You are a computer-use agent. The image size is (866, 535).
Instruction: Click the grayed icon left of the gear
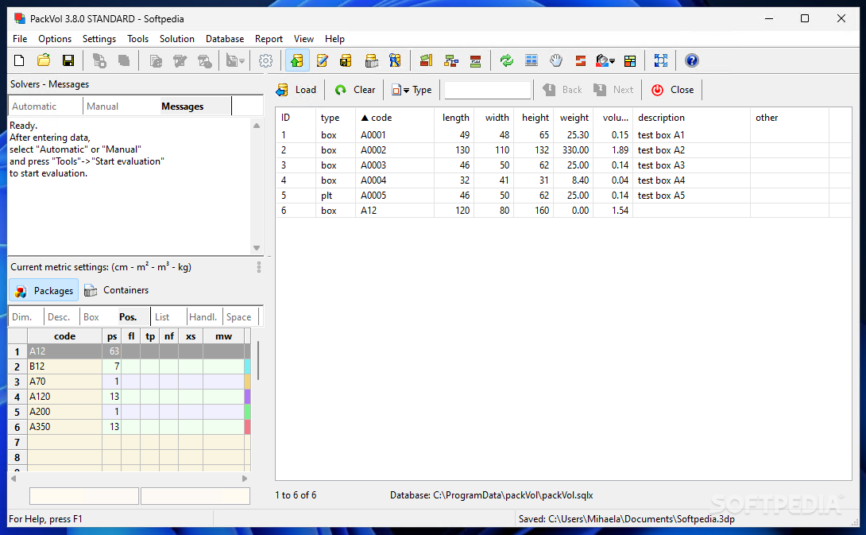(235, 60)
